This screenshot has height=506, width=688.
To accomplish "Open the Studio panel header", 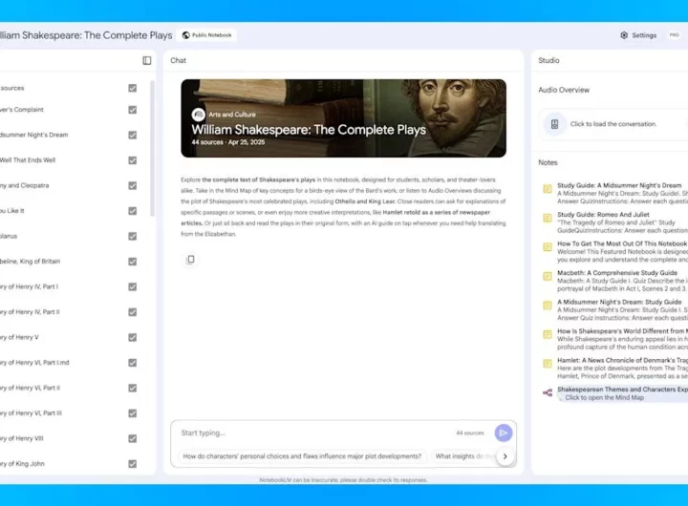I will click(548, 60).
